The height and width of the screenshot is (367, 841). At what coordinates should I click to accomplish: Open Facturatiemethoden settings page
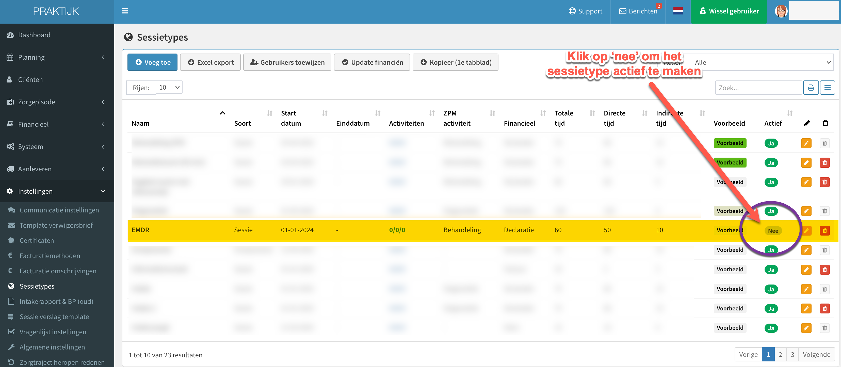(50, 256)
